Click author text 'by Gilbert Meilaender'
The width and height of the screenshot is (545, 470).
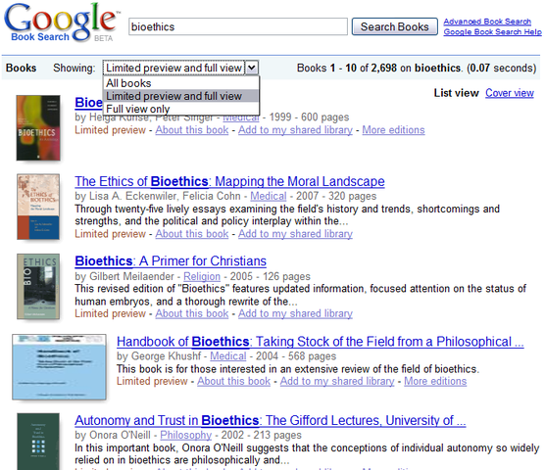[x=124, y=276]
